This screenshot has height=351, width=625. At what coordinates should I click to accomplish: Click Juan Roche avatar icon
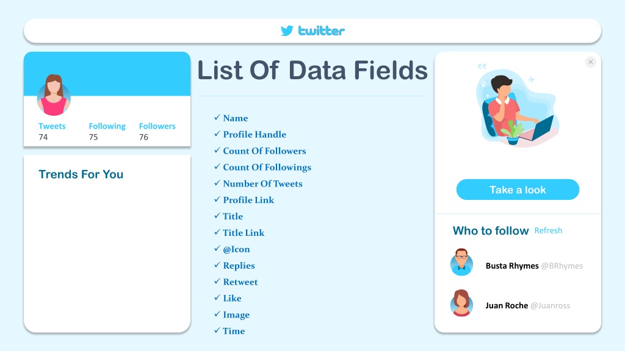[x=461, y=303]
